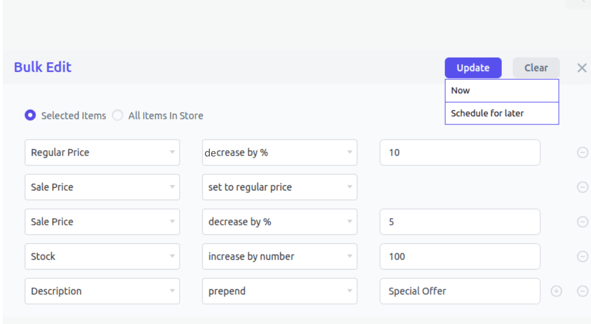Open the 'set to regular price' action dropdown
Image resolution: width=591 pixels, height=324 pixels.
click(279, 187)
